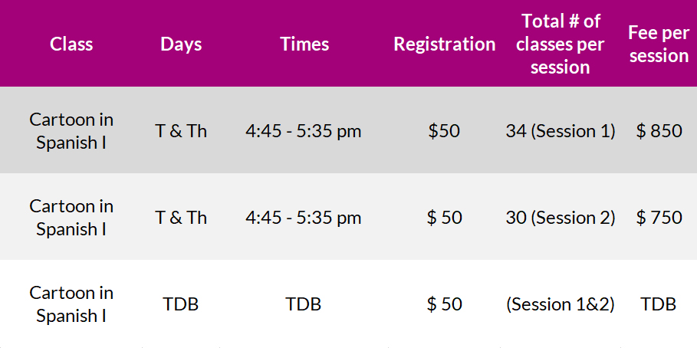Select the $ 50 registration in third row

tap(444, 304)
